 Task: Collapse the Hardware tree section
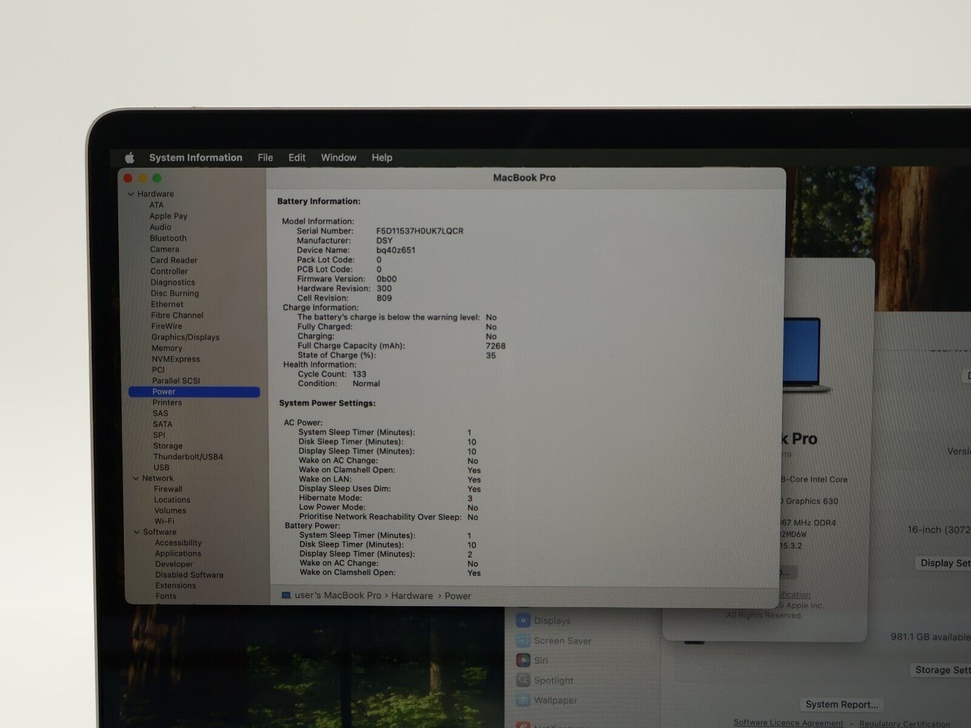(x=130, y=194)
